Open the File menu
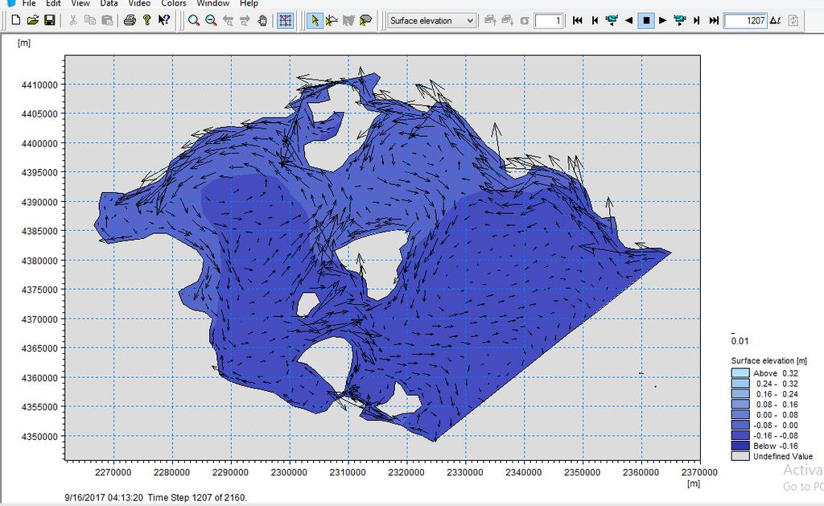Viewport: 824px width, 506px height. coord(29,3)
